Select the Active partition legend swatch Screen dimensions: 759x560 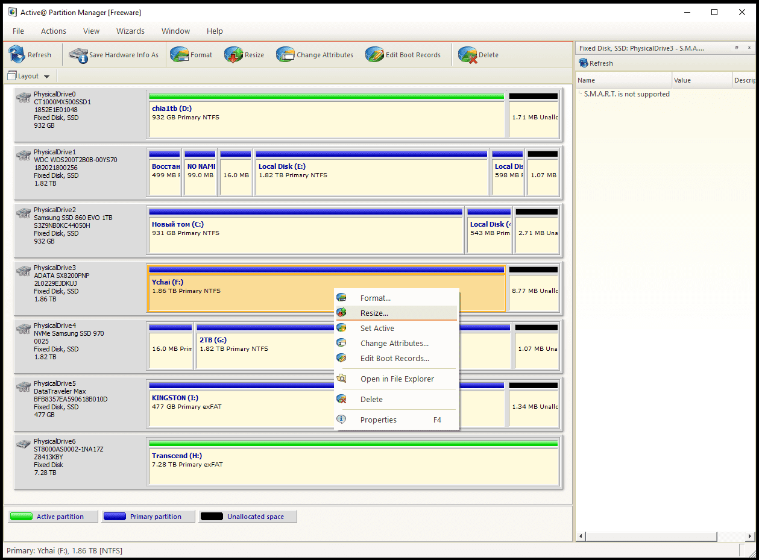(21, 517)
